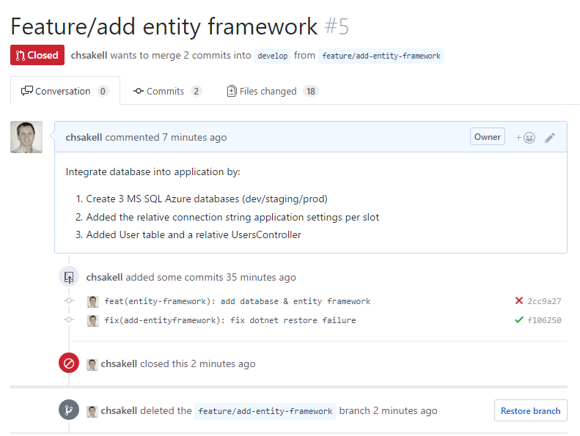580x436 pixels.
Task: Click the feature/add-entity-framework branch label in header
Action: click(381, 56)
